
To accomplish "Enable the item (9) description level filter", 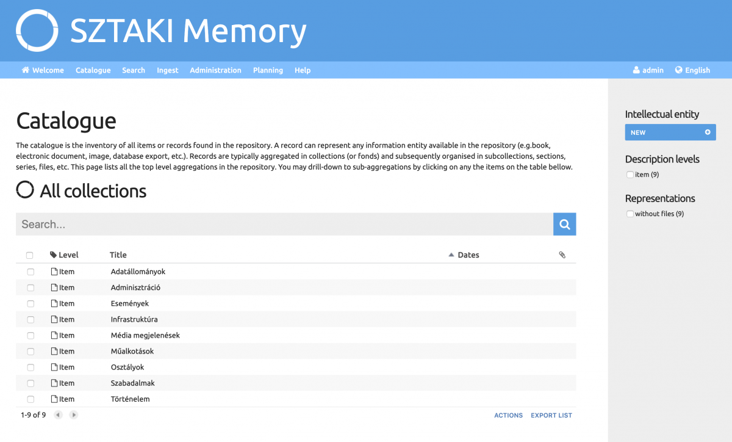I will click(630, 175).
